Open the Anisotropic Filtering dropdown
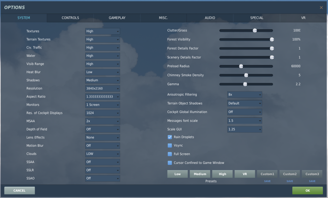The width and height of the screenshot is (328, 198). point(245,95)
